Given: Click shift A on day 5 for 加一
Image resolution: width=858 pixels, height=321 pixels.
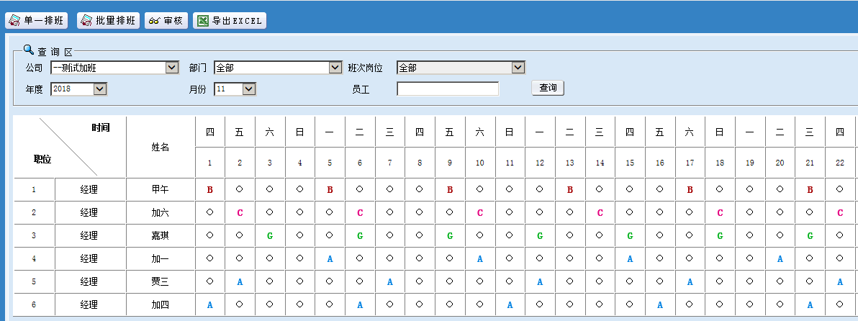Looking at the screenshot, I should (330, 258).
